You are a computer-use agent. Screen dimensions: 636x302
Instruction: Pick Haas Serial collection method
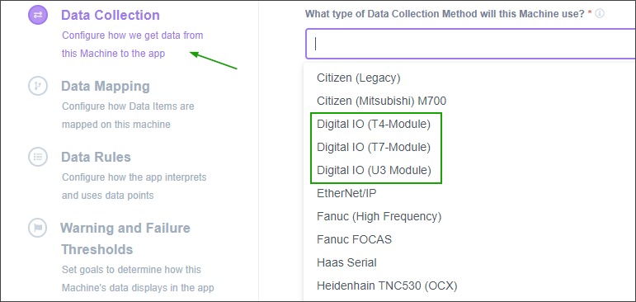coord(469,262)
